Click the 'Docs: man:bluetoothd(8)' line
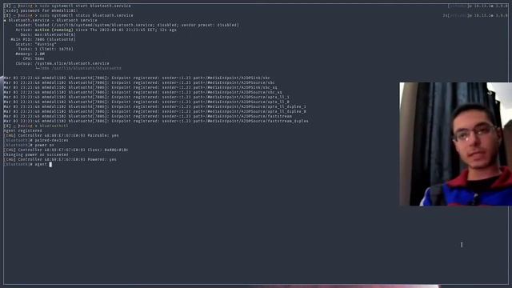This screenshot has height=288, width=512. click(48, 34)
